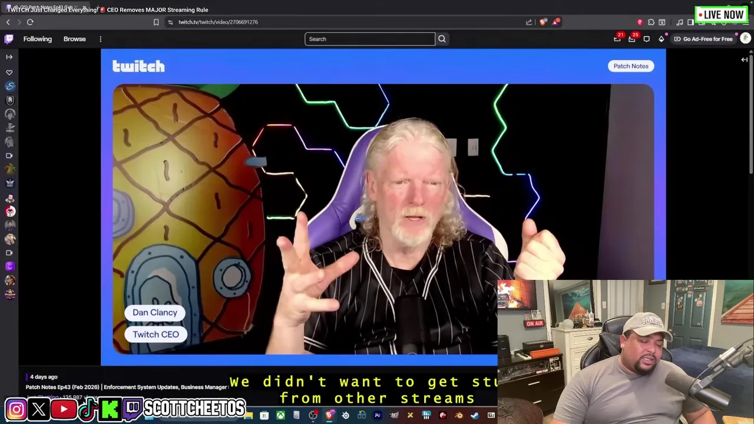Open the Whispers chat bubble icon
754x424 pixels.
click(647, 39)
